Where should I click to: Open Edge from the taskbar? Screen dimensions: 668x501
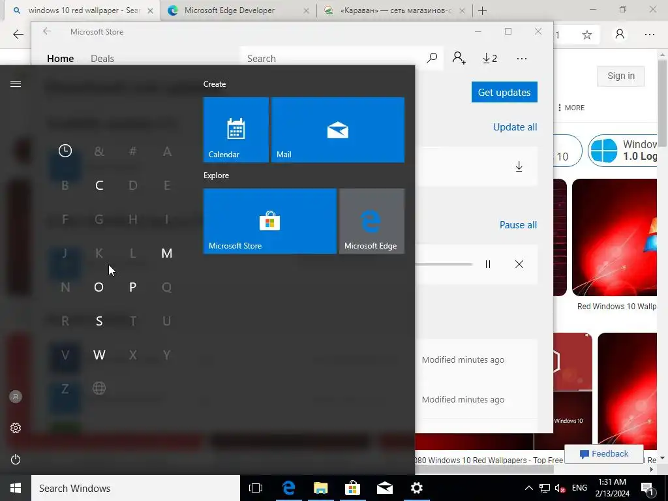288,488
